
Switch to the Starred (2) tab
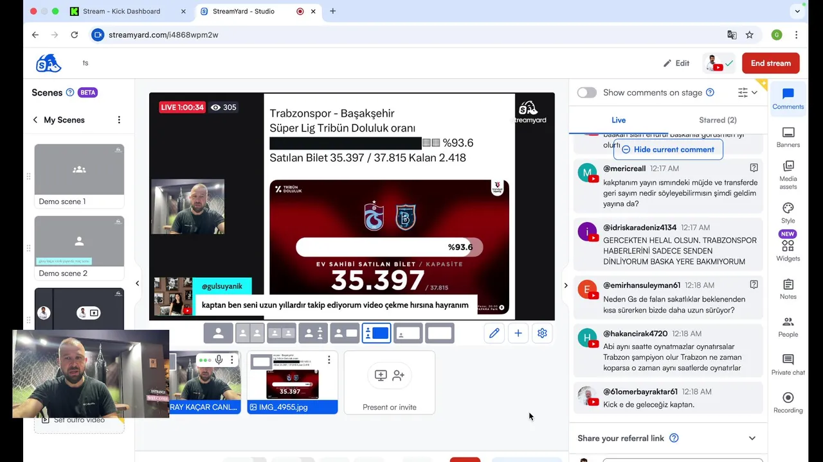pos(718,120)
